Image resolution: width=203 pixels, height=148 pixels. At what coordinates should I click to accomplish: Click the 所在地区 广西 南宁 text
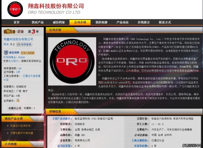pos(16,91)
